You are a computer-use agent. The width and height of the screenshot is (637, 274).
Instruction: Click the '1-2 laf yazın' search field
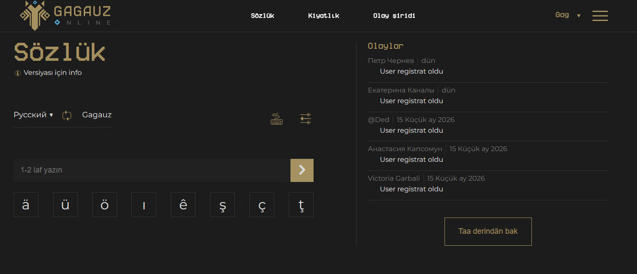point(152,170)
